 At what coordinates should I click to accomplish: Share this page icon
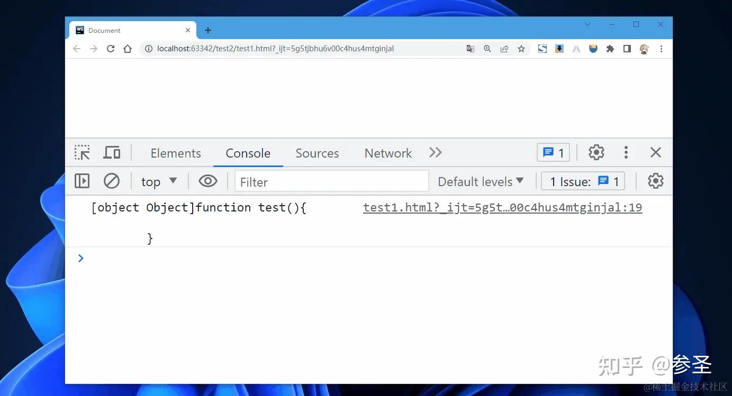click(x=504, y=49)
